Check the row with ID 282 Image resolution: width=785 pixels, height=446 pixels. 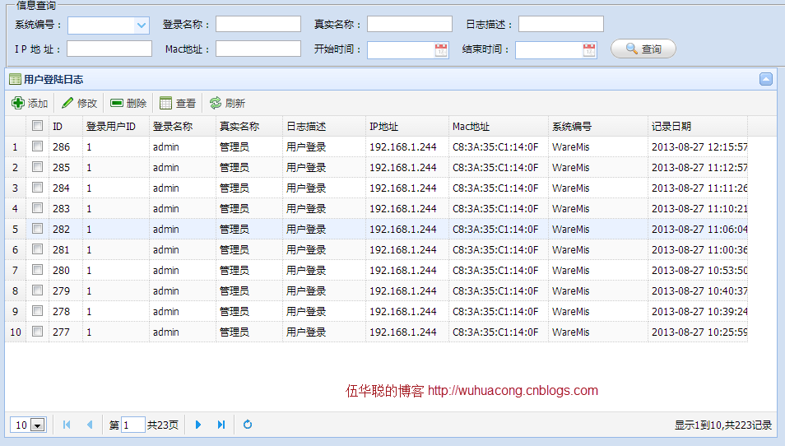tap(37, 228)
